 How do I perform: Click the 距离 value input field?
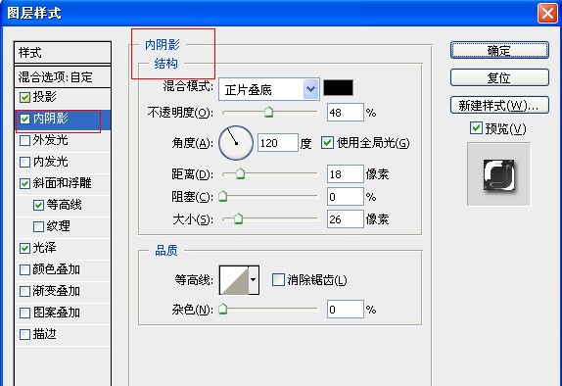346,174
